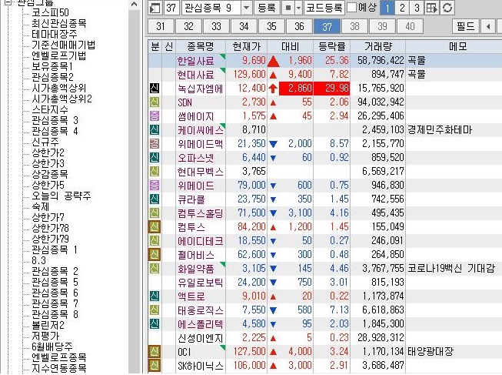Viewport: 502px width, 375px height.
Task: Click the 신 badge icon on 녹십자엠에스 row
Action: pyautogui.click(x=155, y=89)
